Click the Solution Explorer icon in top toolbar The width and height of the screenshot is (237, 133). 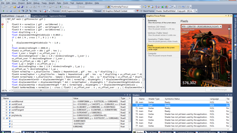pos(145,7)
